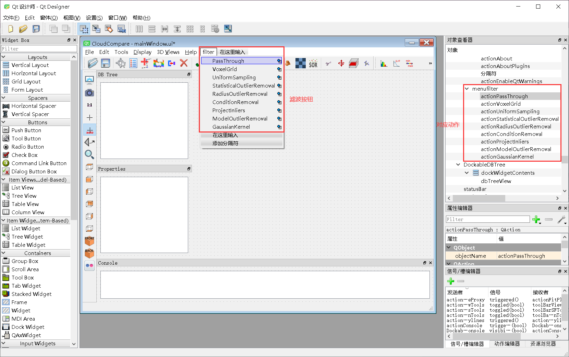
Task: Click the stereo glasses icon in left toolbar
Action: pyautogui.click(x=89, y=266)
